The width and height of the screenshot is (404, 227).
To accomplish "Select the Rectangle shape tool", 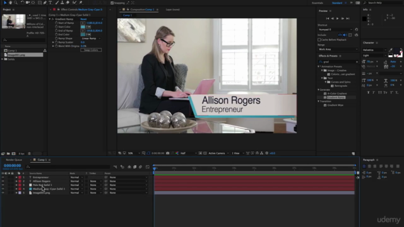I will click(40, 3).
